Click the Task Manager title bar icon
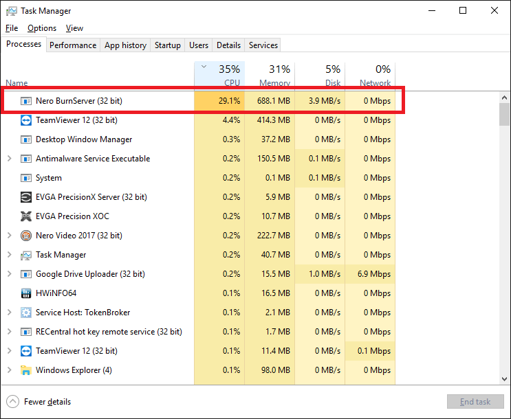The image size is (511, 419). pyautogui.click(x=12, y=11)
